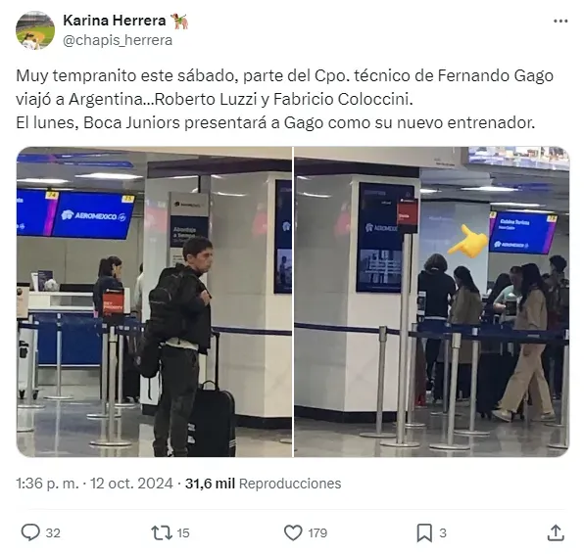584x554 pixels.
Task: Click the 31,6 mil Reproducciones count
Action: pos(263,484)
